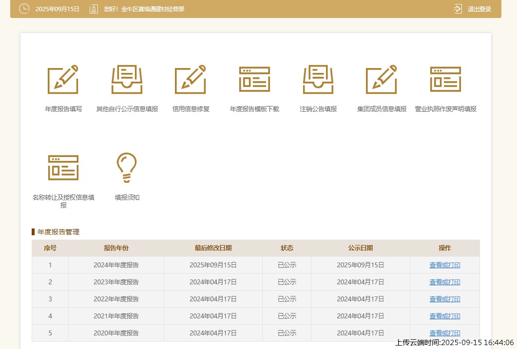This screenshot has height=349, width=517.
Task: Click the user badge icon in header
Action: [x=94, y=9]
